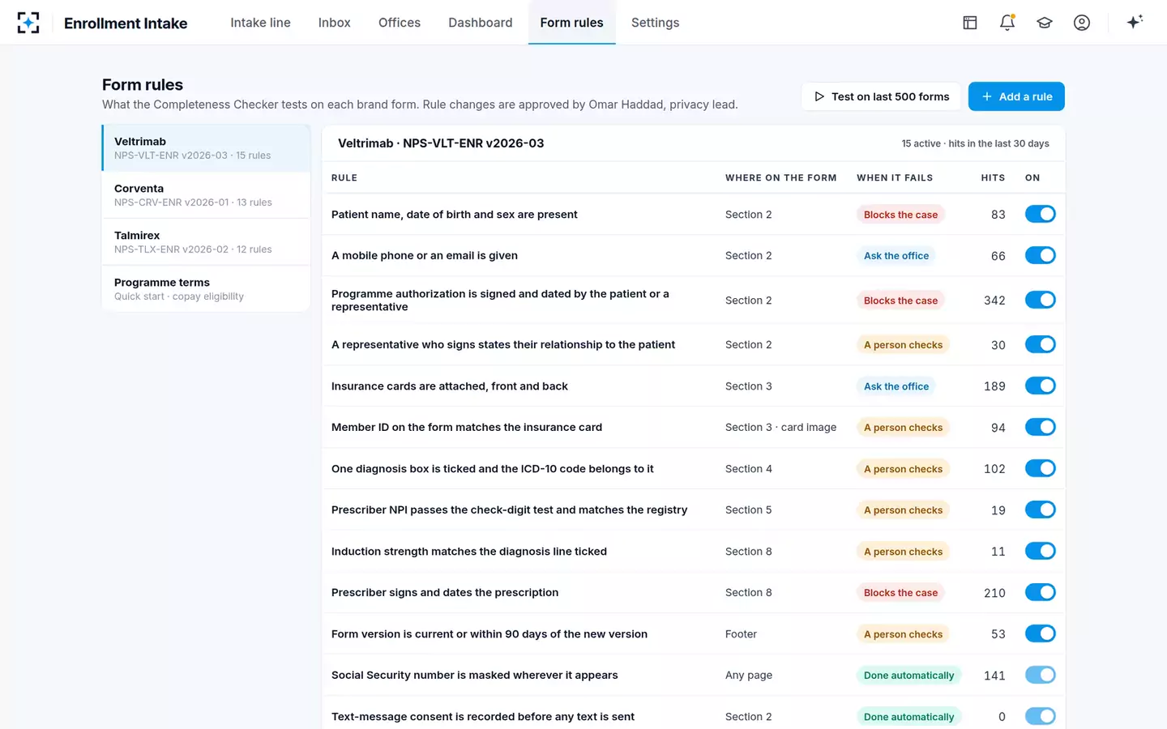Screen dimensions: 1167x729
Task: Toggle the patient name, birth date and sex rule
Action: click(x=1041, y=214)
